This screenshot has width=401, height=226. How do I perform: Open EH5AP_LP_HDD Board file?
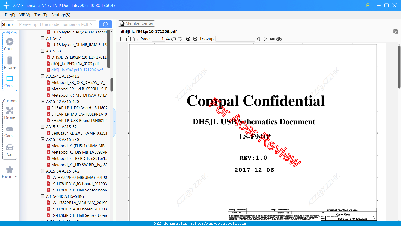click(x=77, y=108)
